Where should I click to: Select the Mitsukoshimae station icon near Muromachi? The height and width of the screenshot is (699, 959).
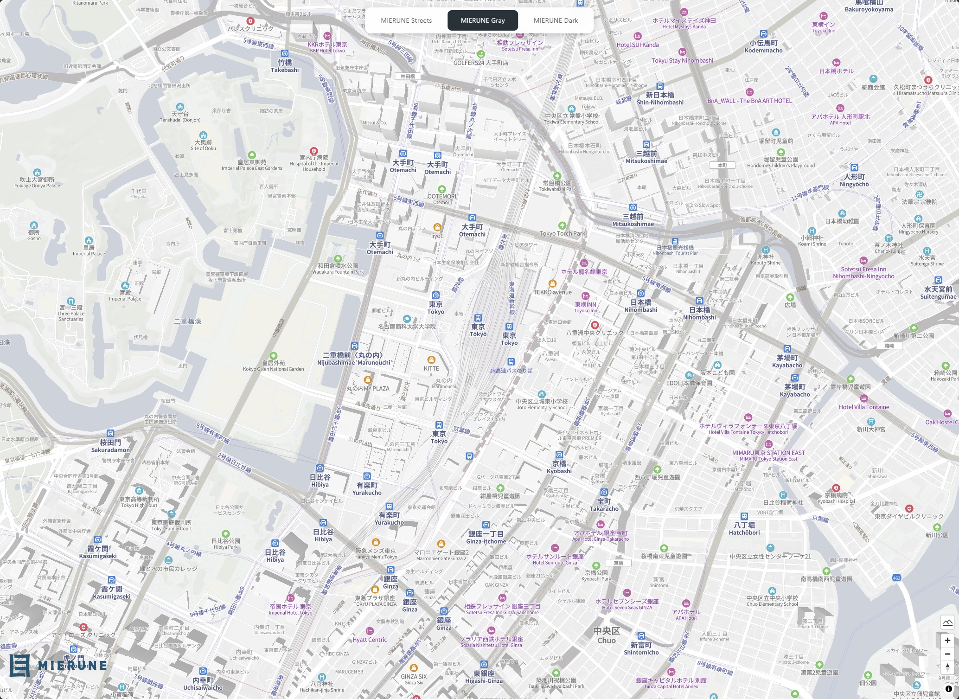tap(646, 144)
